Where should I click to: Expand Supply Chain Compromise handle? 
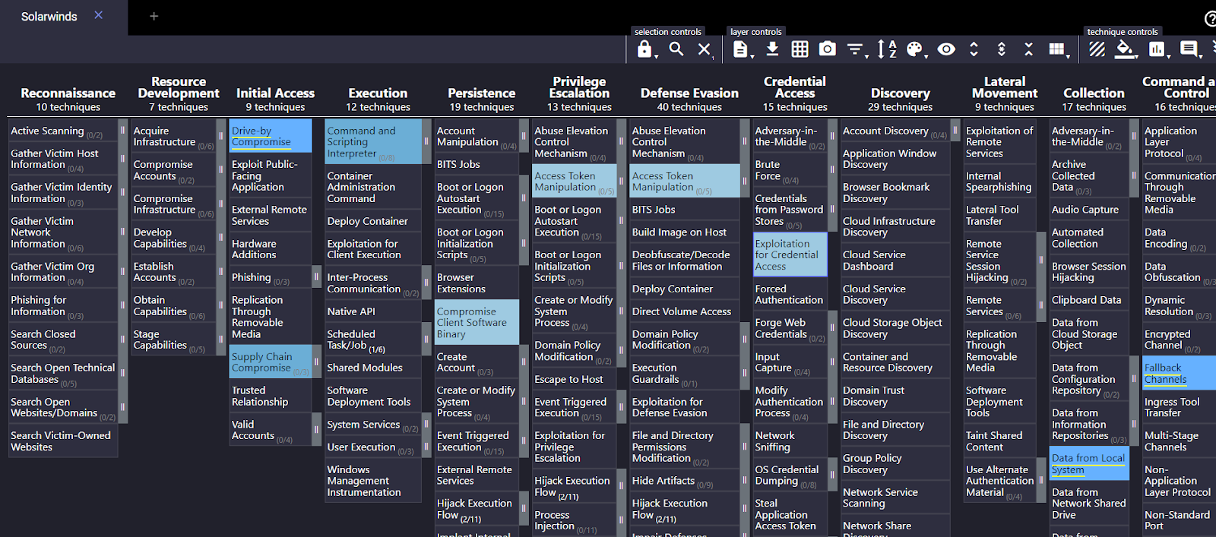pyautogui.click(x=316, y=362)
